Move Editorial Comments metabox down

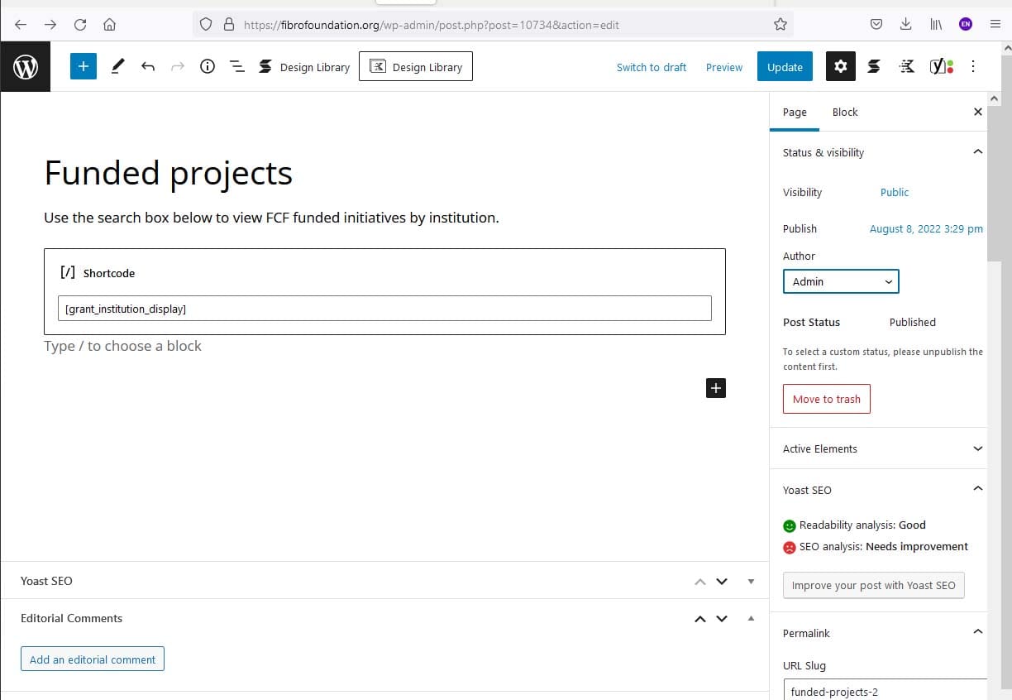722,618
